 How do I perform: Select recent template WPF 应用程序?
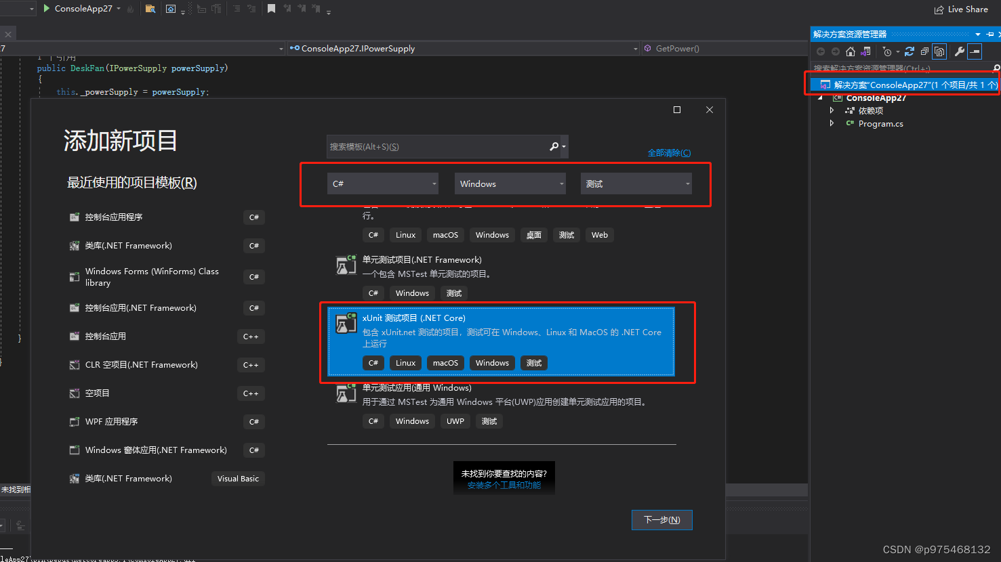[167, 422]
